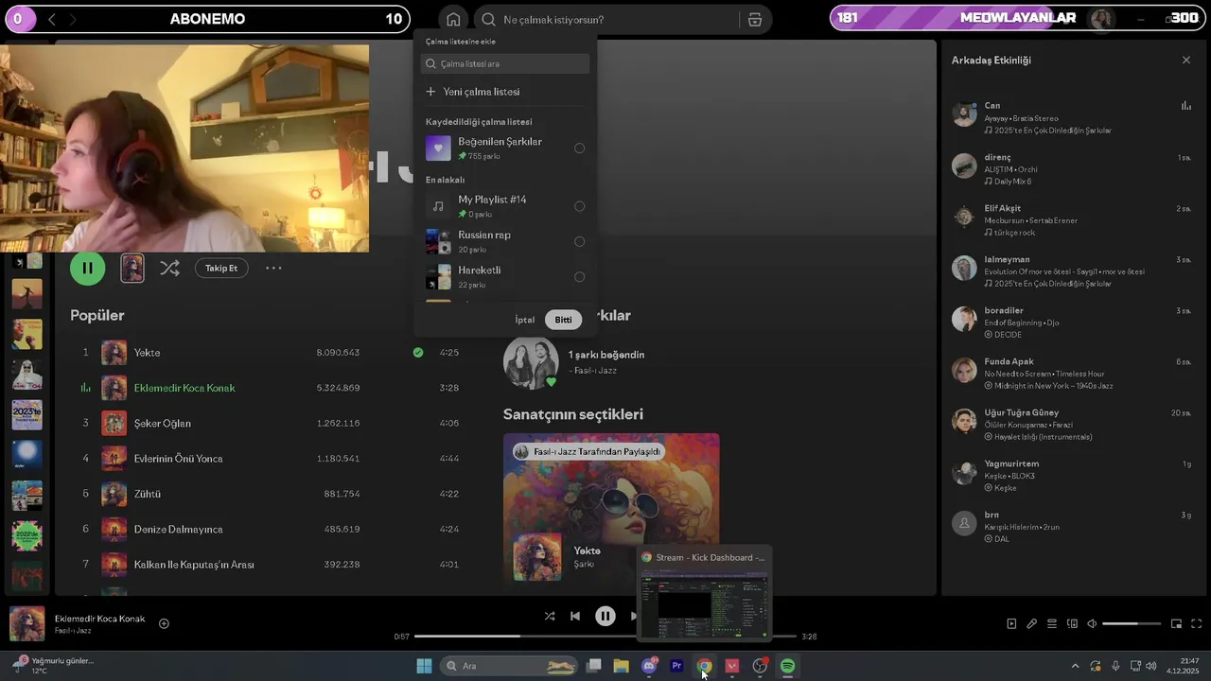Open File Explorer from the taskbar
The height and width of the screenshot is (681, 1211).
click(x=621, y=666)
